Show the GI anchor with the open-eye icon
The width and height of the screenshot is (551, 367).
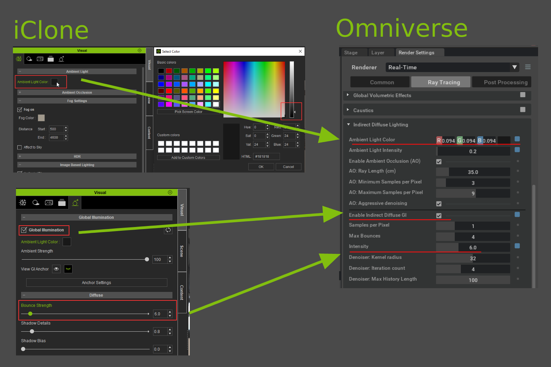coord(56,269)
